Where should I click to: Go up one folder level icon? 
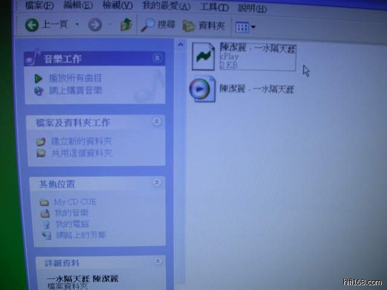pyautogui.click(x=126, y=25)
